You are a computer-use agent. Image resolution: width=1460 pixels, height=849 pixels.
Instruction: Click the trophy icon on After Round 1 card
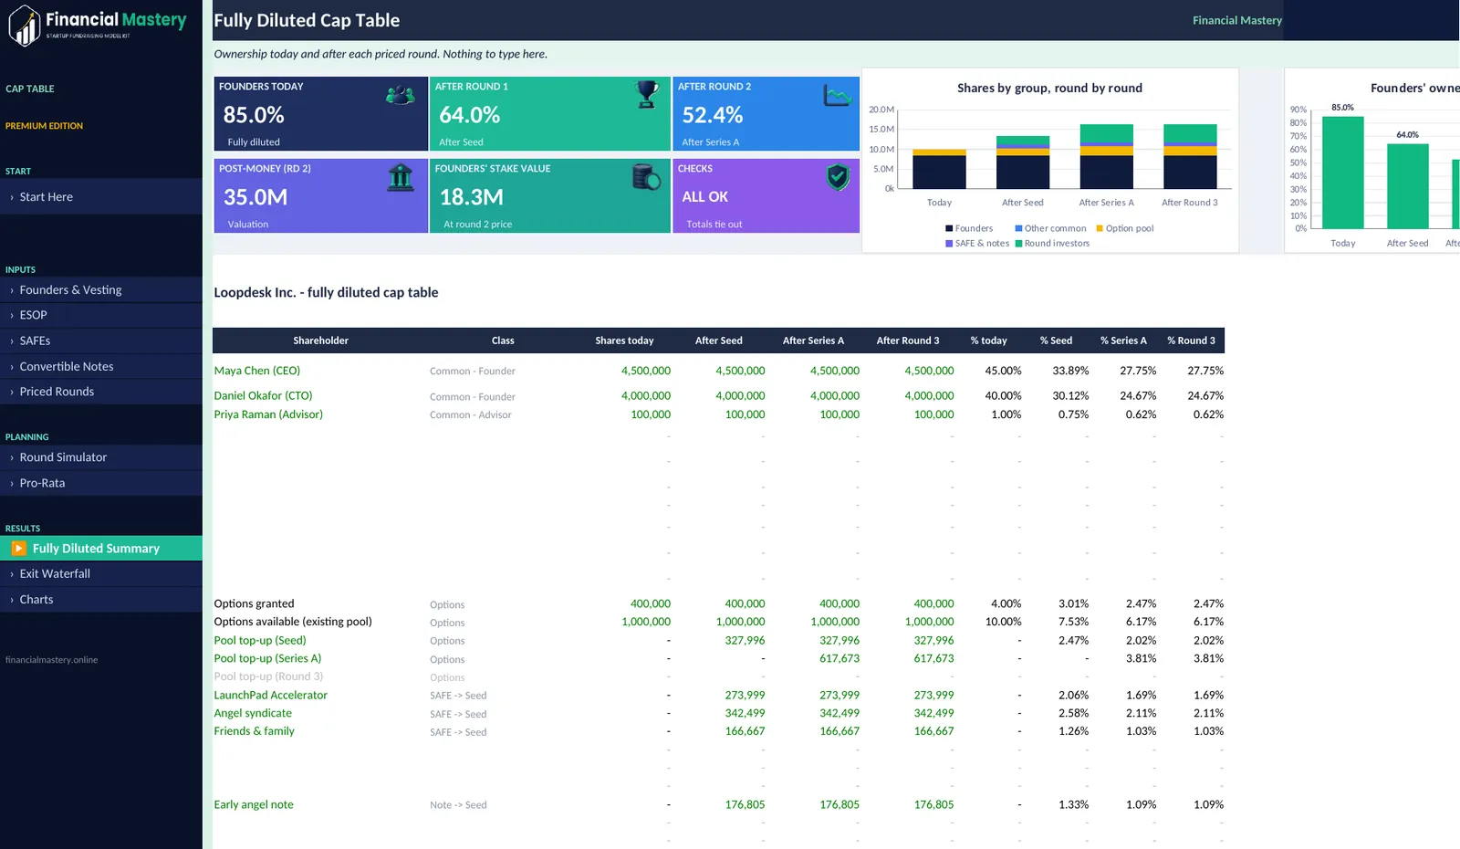tap(647, 94)
